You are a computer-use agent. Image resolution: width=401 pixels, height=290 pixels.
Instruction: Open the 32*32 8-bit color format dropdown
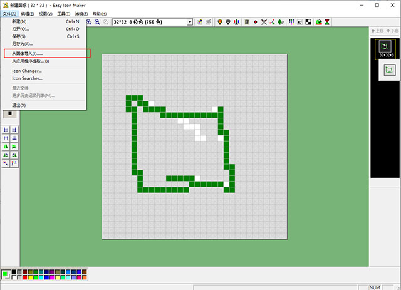[x=190, y=22]
